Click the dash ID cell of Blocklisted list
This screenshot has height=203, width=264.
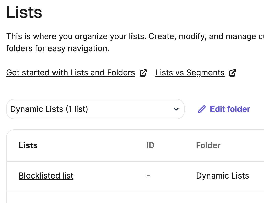pyautogui.click(x=148, y=176)
